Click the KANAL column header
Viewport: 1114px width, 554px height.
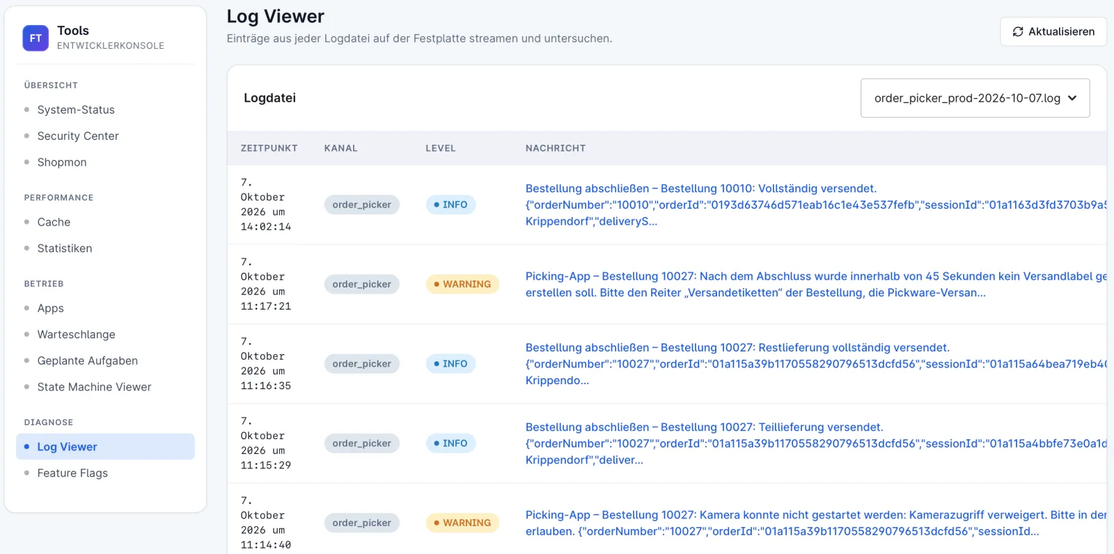coord(340,148)
